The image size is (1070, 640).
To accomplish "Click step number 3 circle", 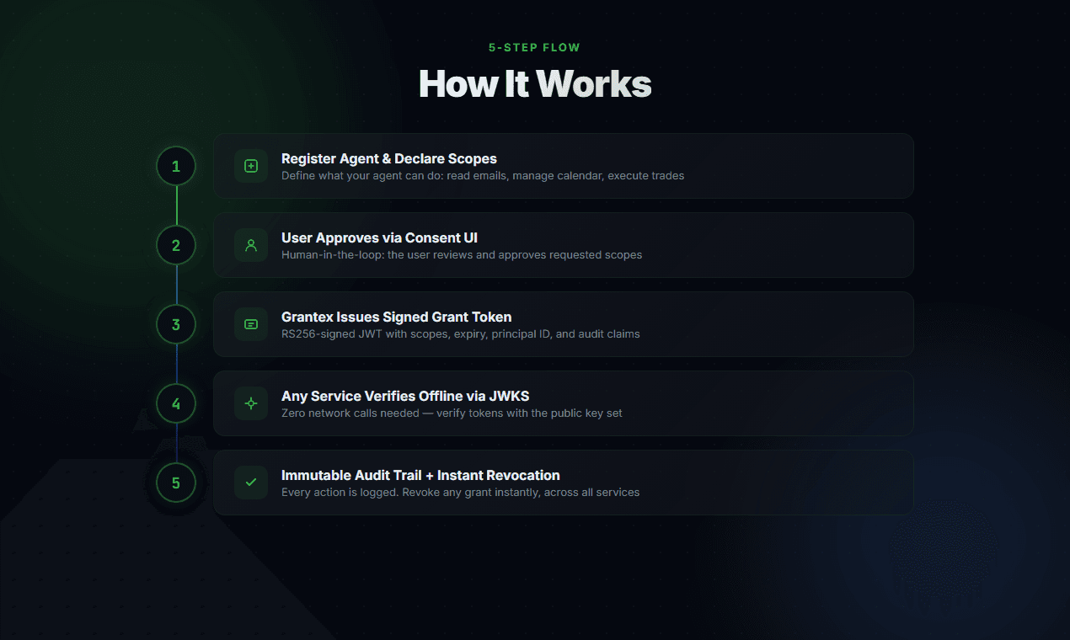I will coord(175,324).
